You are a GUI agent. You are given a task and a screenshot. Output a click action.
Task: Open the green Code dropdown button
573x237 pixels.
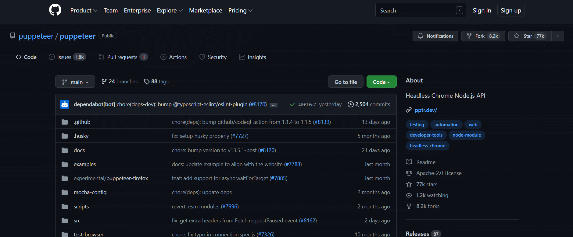click(381, 82)
